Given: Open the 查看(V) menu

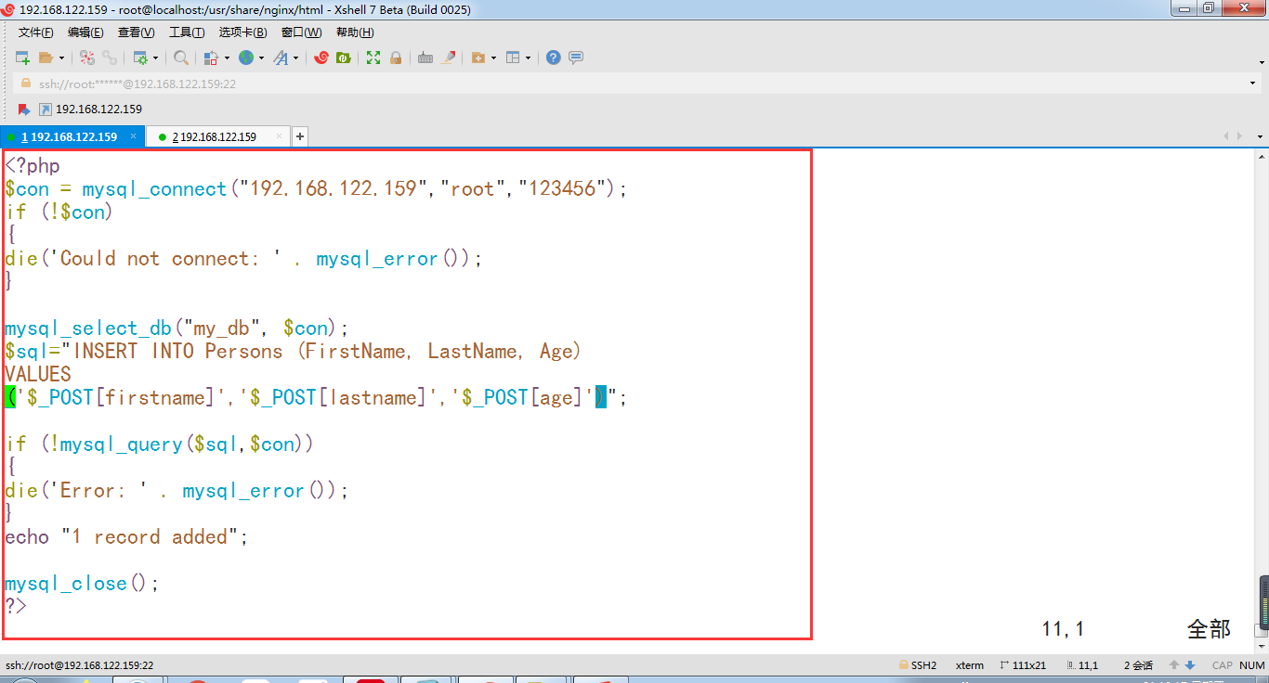Looking at the screenshot, I should point(137,32).
